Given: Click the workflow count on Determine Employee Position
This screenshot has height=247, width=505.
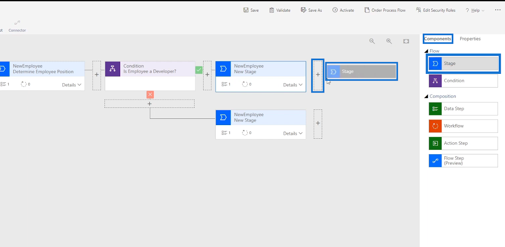Looking at the screenshot, I should click(25, 84).
